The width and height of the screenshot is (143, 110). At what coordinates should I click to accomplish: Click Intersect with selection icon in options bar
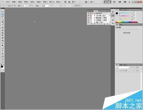point(15,6)
